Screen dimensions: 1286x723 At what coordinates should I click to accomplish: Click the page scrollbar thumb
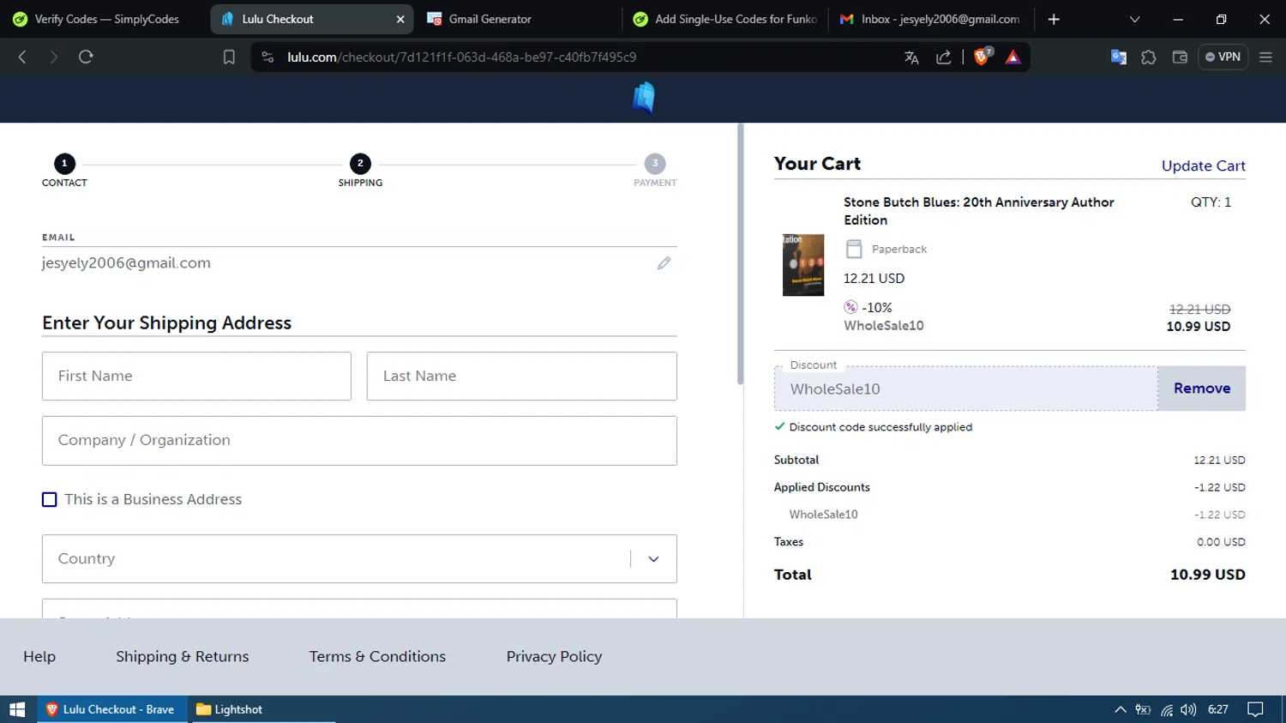(x=740, y=254)
